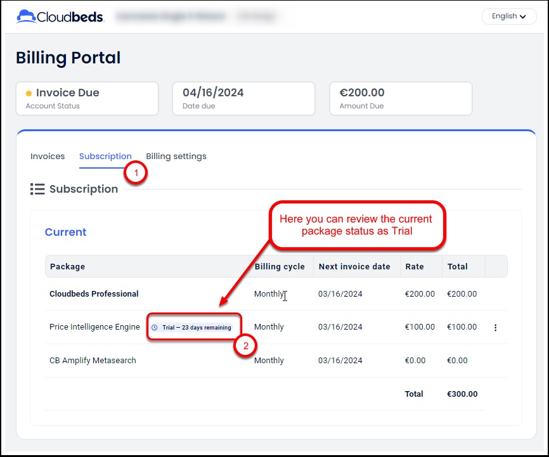Select the Cloudbeds Professional package row
Screen dimensions: 549x457
click(94, 294)
